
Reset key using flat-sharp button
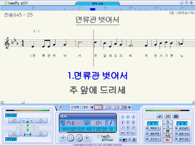[x=28, y=134]
